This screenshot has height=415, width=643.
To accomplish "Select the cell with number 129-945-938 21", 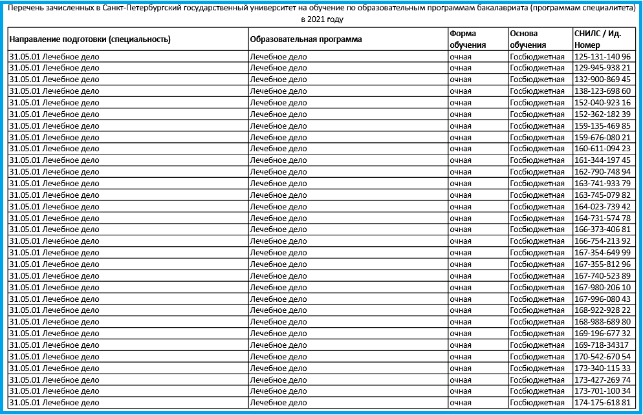I will click(x=604, y=68).
